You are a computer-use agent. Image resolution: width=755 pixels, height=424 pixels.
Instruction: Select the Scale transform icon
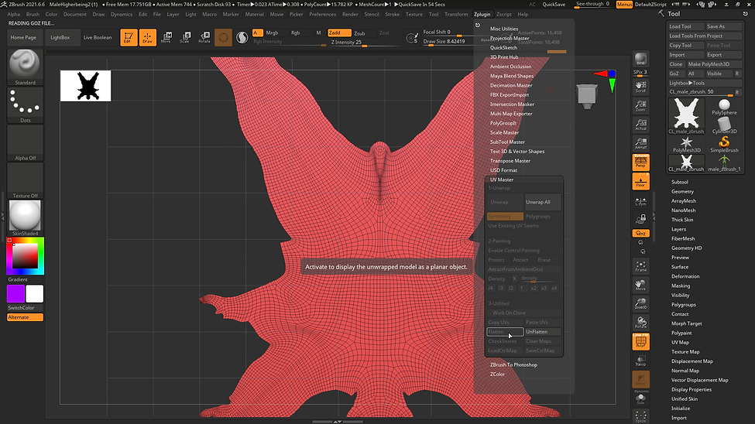tap(185, 37)
